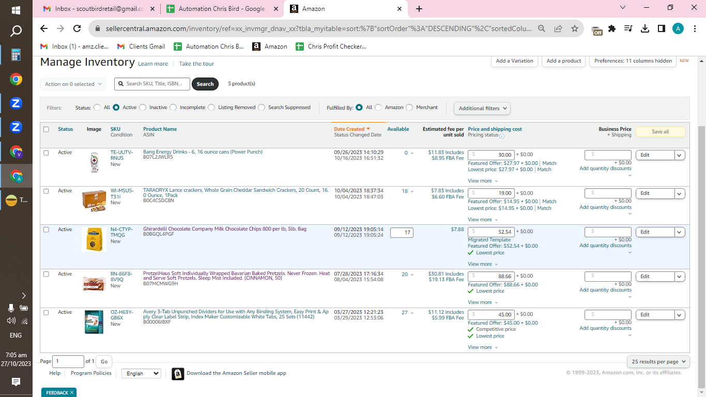Open the 25 results per page dropdown
706x397 pixels.
(658, 362)
